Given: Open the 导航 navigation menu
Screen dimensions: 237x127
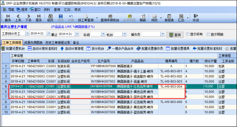Looking at the screenshot, I should coord(9,10).
